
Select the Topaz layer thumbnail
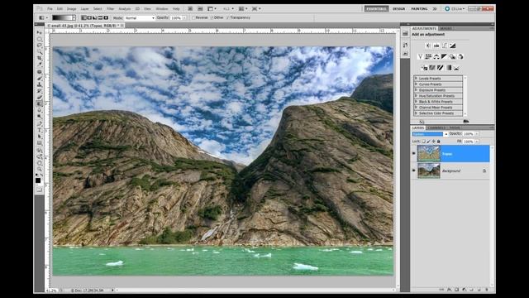click(x=429, y=154)
